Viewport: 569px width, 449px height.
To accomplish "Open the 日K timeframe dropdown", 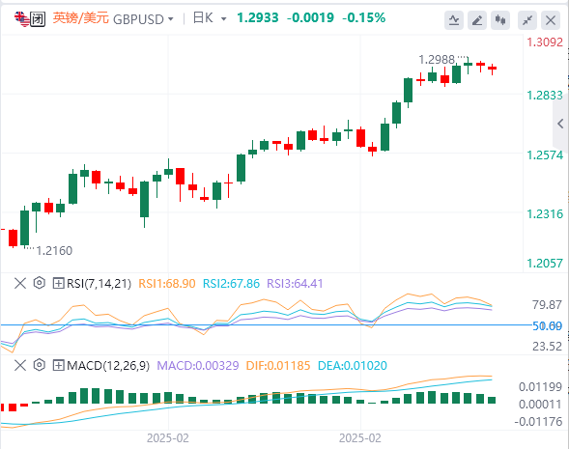I will click(x=210, y=18).
